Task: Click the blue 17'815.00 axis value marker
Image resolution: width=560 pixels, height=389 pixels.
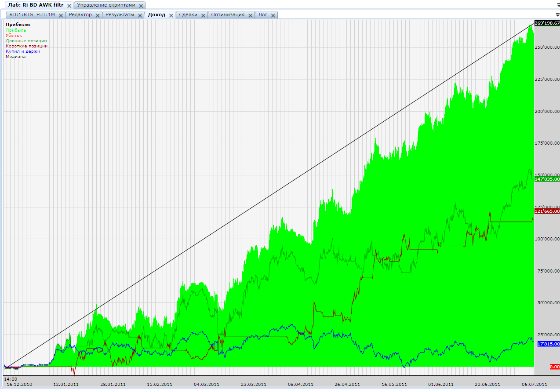Action: [548, 344]
